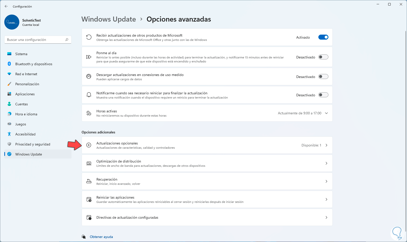
Task: Click the bell icon beside Notificarme
Action: click(89, 95)
